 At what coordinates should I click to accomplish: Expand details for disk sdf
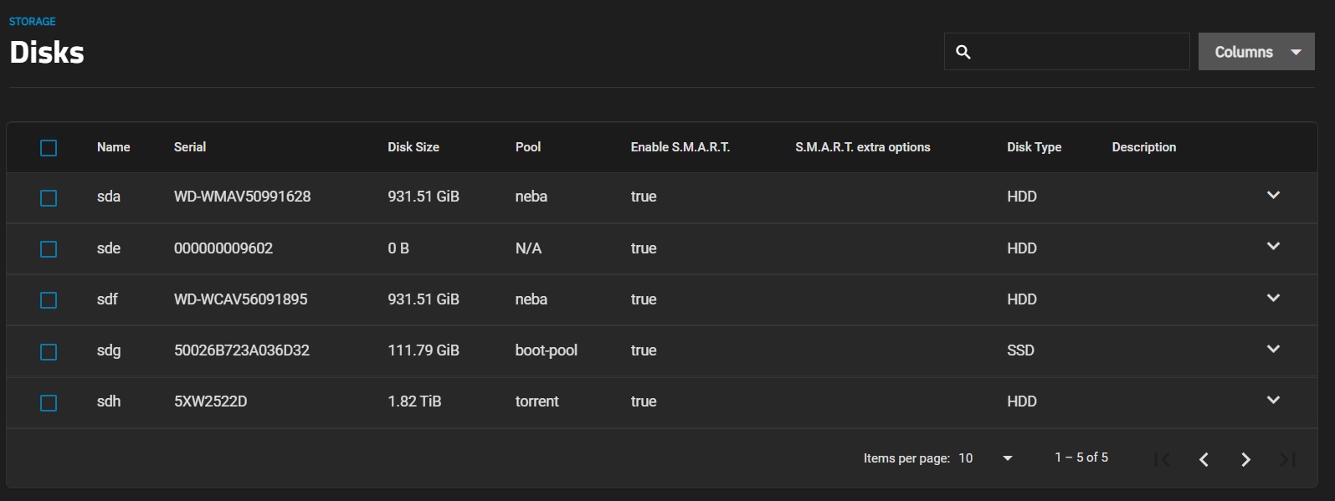pos(1273,299)
